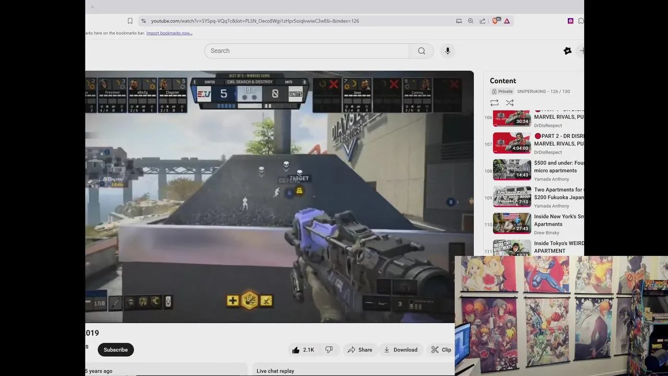
Task: Open playlist video 106 thumbnail 30:34
Action: [512, 118]
